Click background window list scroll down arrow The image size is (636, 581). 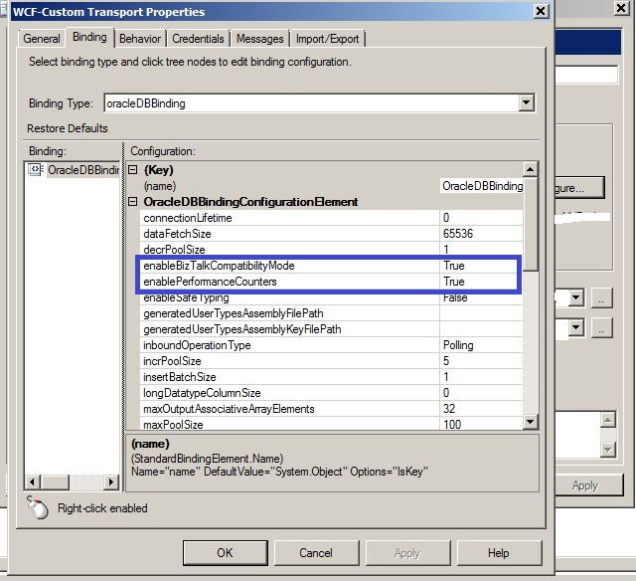[608, 450]
